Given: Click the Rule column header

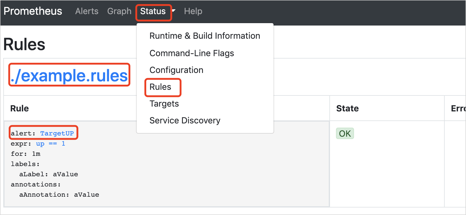Looking at the screenshot, I should [x=20, y=108].
